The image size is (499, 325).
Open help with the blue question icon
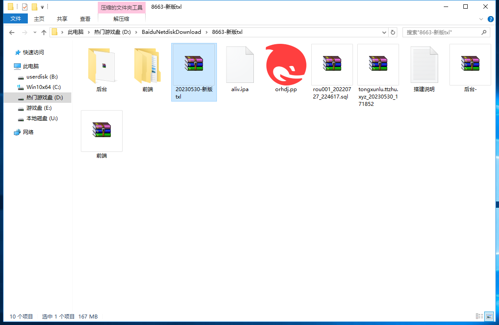491,19
